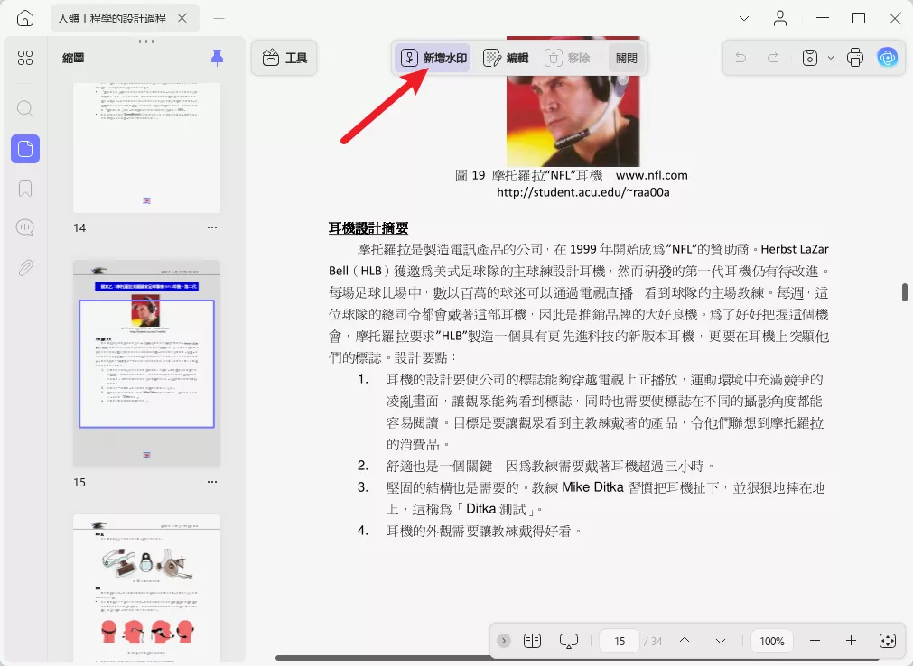Open the attachments paperclip icon

pyautogui.click(x=25, y=267)
